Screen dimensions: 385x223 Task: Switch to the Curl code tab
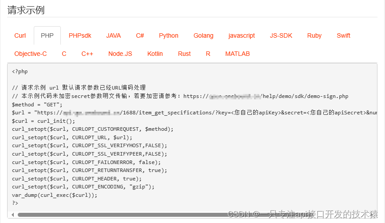(20, 36)
